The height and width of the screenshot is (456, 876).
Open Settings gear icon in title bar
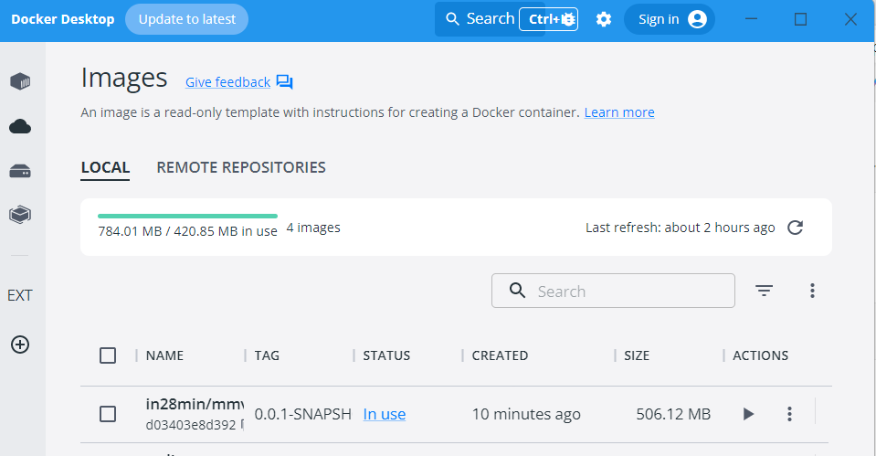coord(604,19)
